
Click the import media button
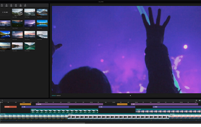(x=5, y=12)
